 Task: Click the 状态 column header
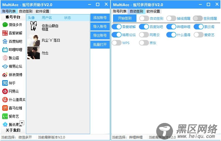(68, 18)
